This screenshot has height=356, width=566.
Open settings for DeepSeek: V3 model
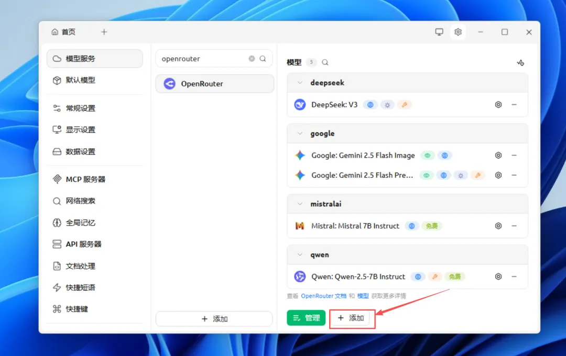(x=498, y=105)
